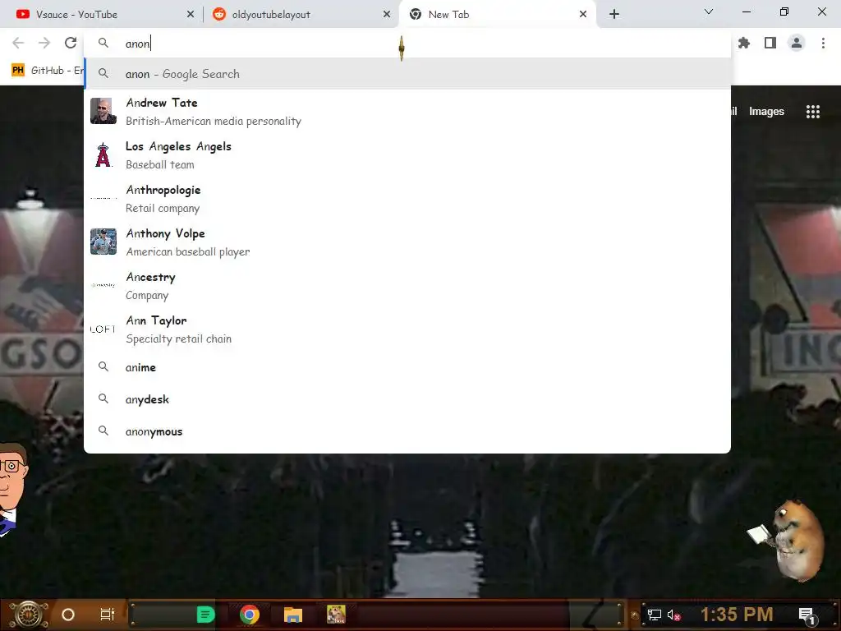The width and height of the screenshot is (841, 631).
Task: Go forward with the forward arrow
Action: pyautogui.click(x=44, y=43)
